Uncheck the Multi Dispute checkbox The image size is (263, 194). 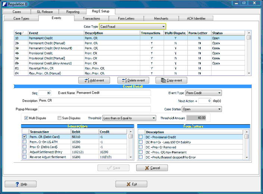[26, 118]
